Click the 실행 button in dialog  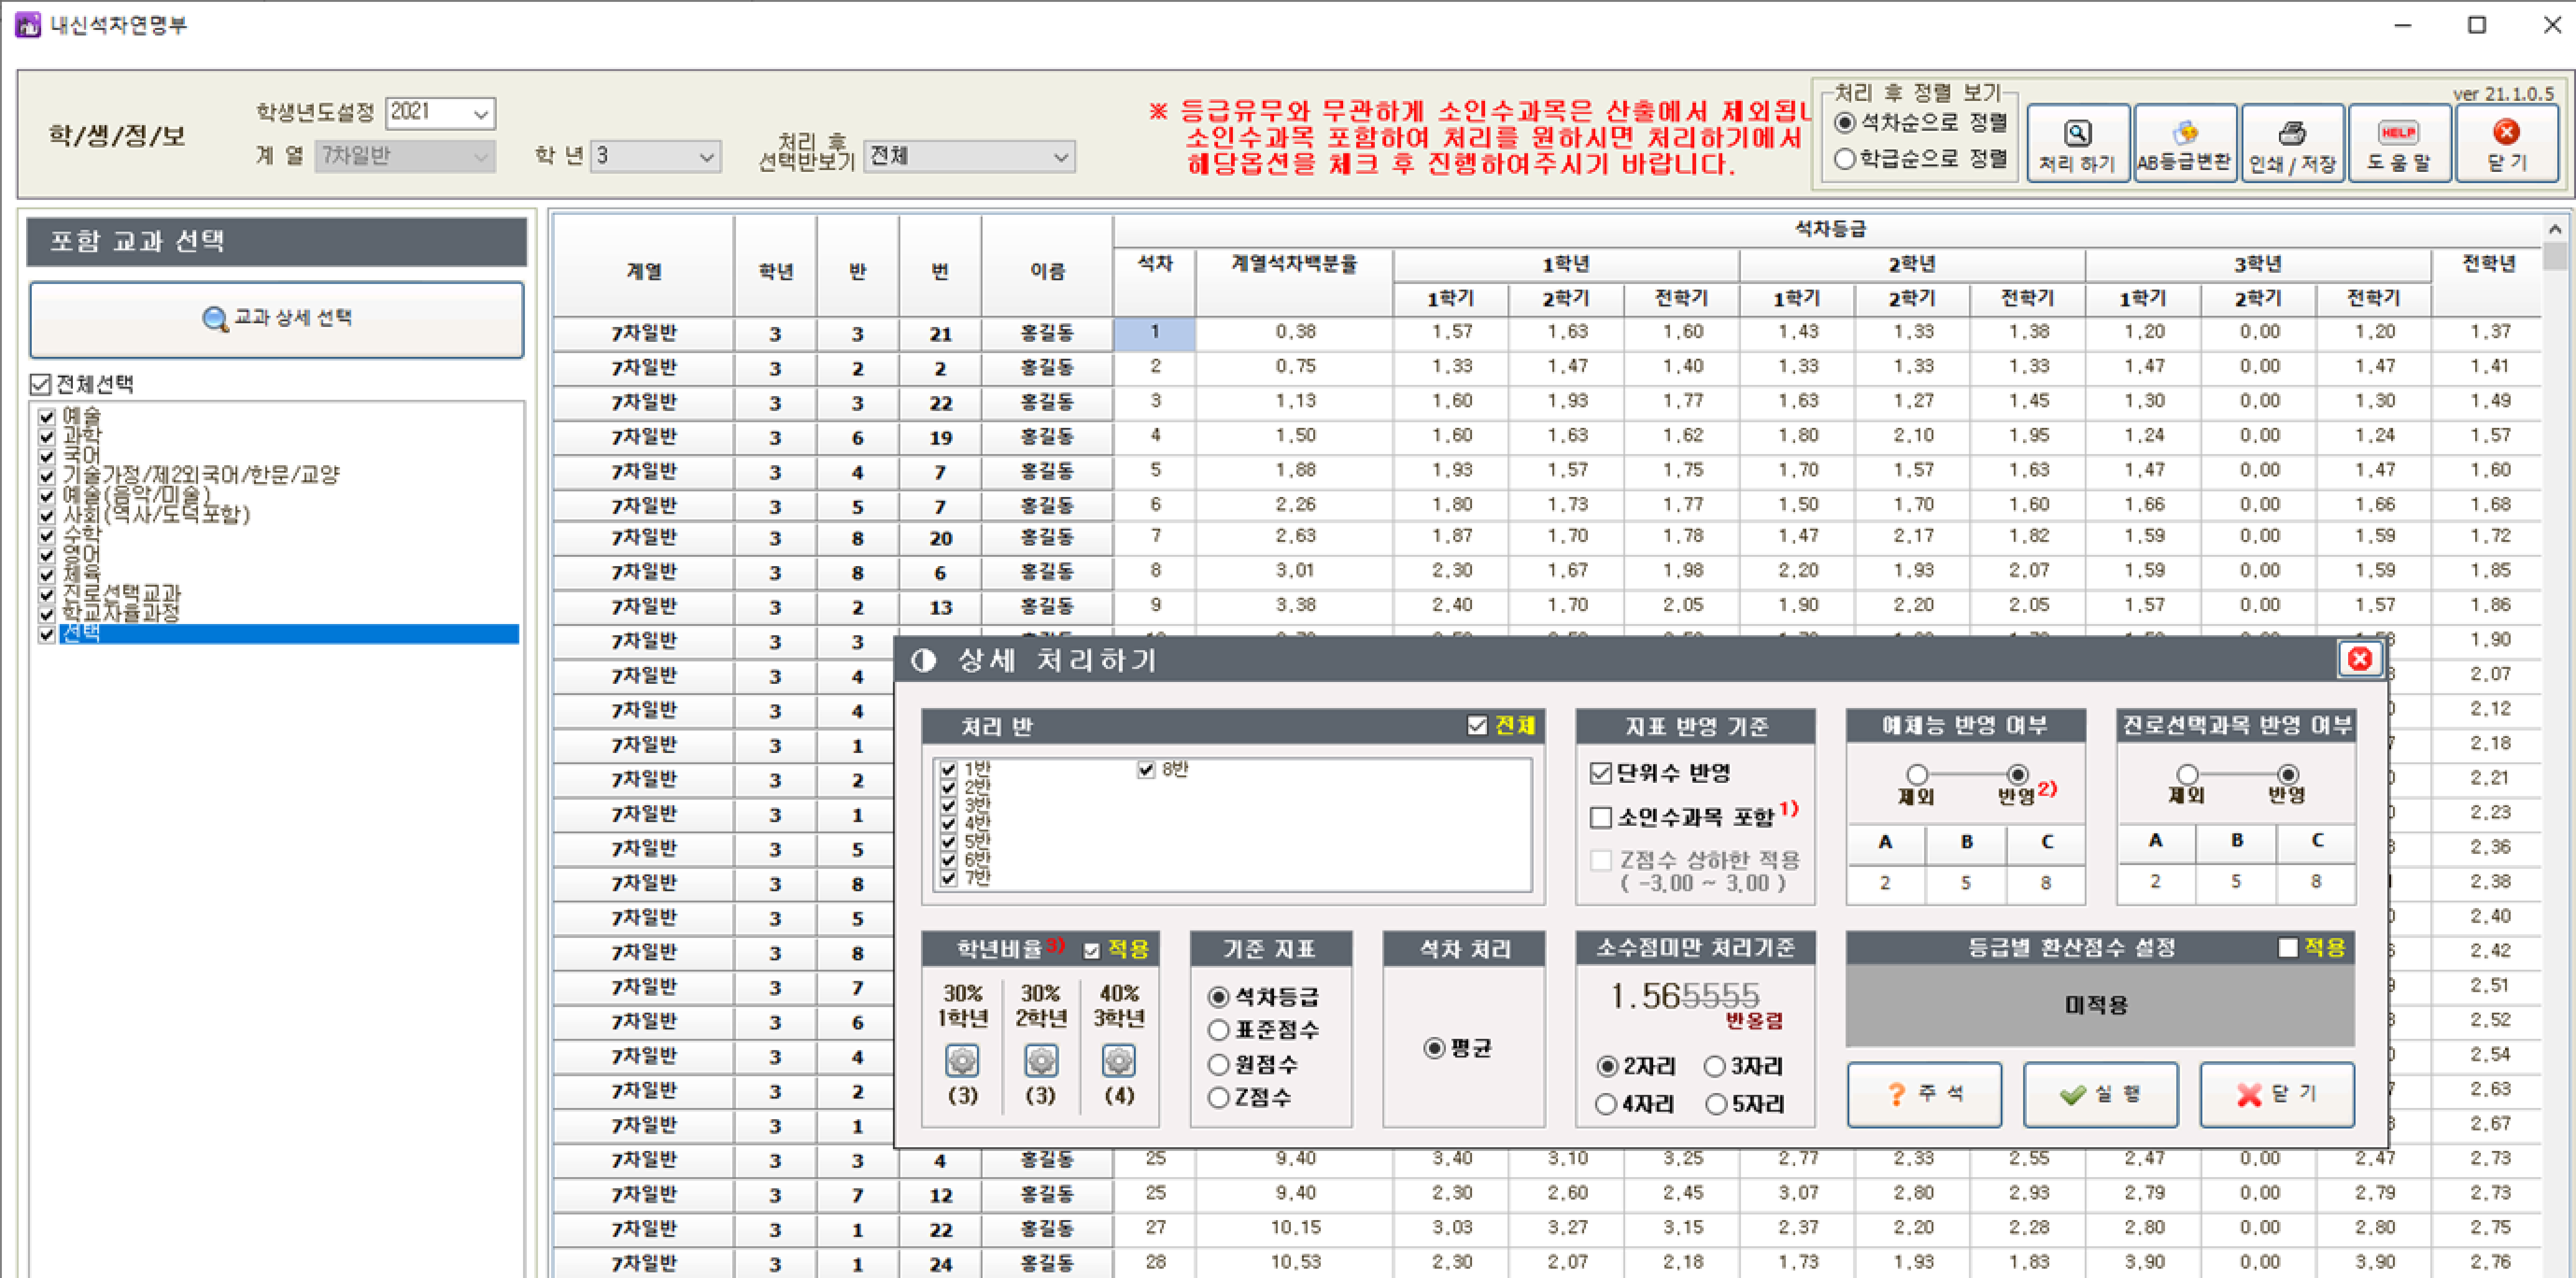point(2100,1094)
